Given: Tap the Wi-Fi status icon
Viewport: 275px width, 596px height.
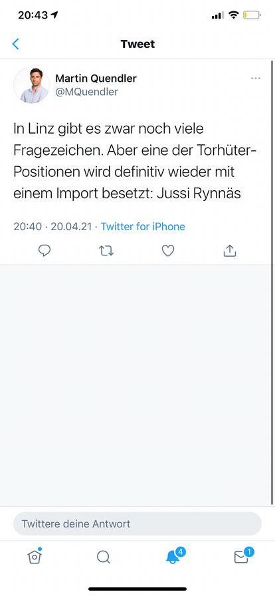Looking at the screenshot, I should 234,15.
